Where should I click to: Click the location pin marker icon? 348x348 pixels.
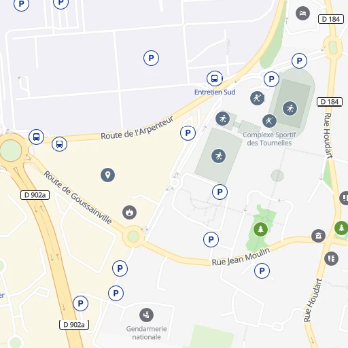(107, 175)
